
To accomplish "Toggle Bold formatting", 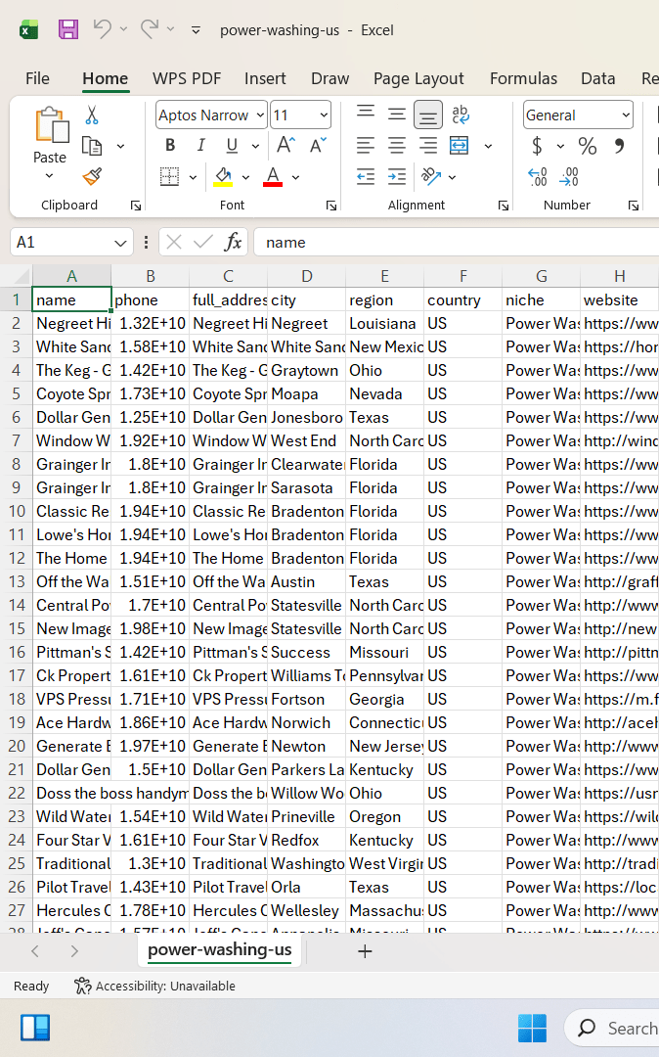I will point(170,146).
